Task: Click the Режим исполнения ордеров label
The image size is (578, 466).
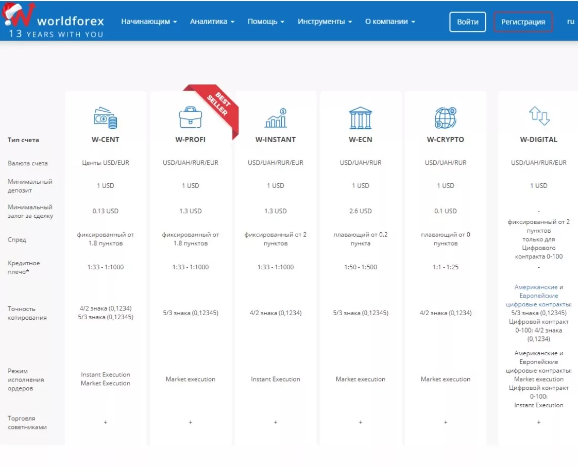Action: tap(25, 379)
